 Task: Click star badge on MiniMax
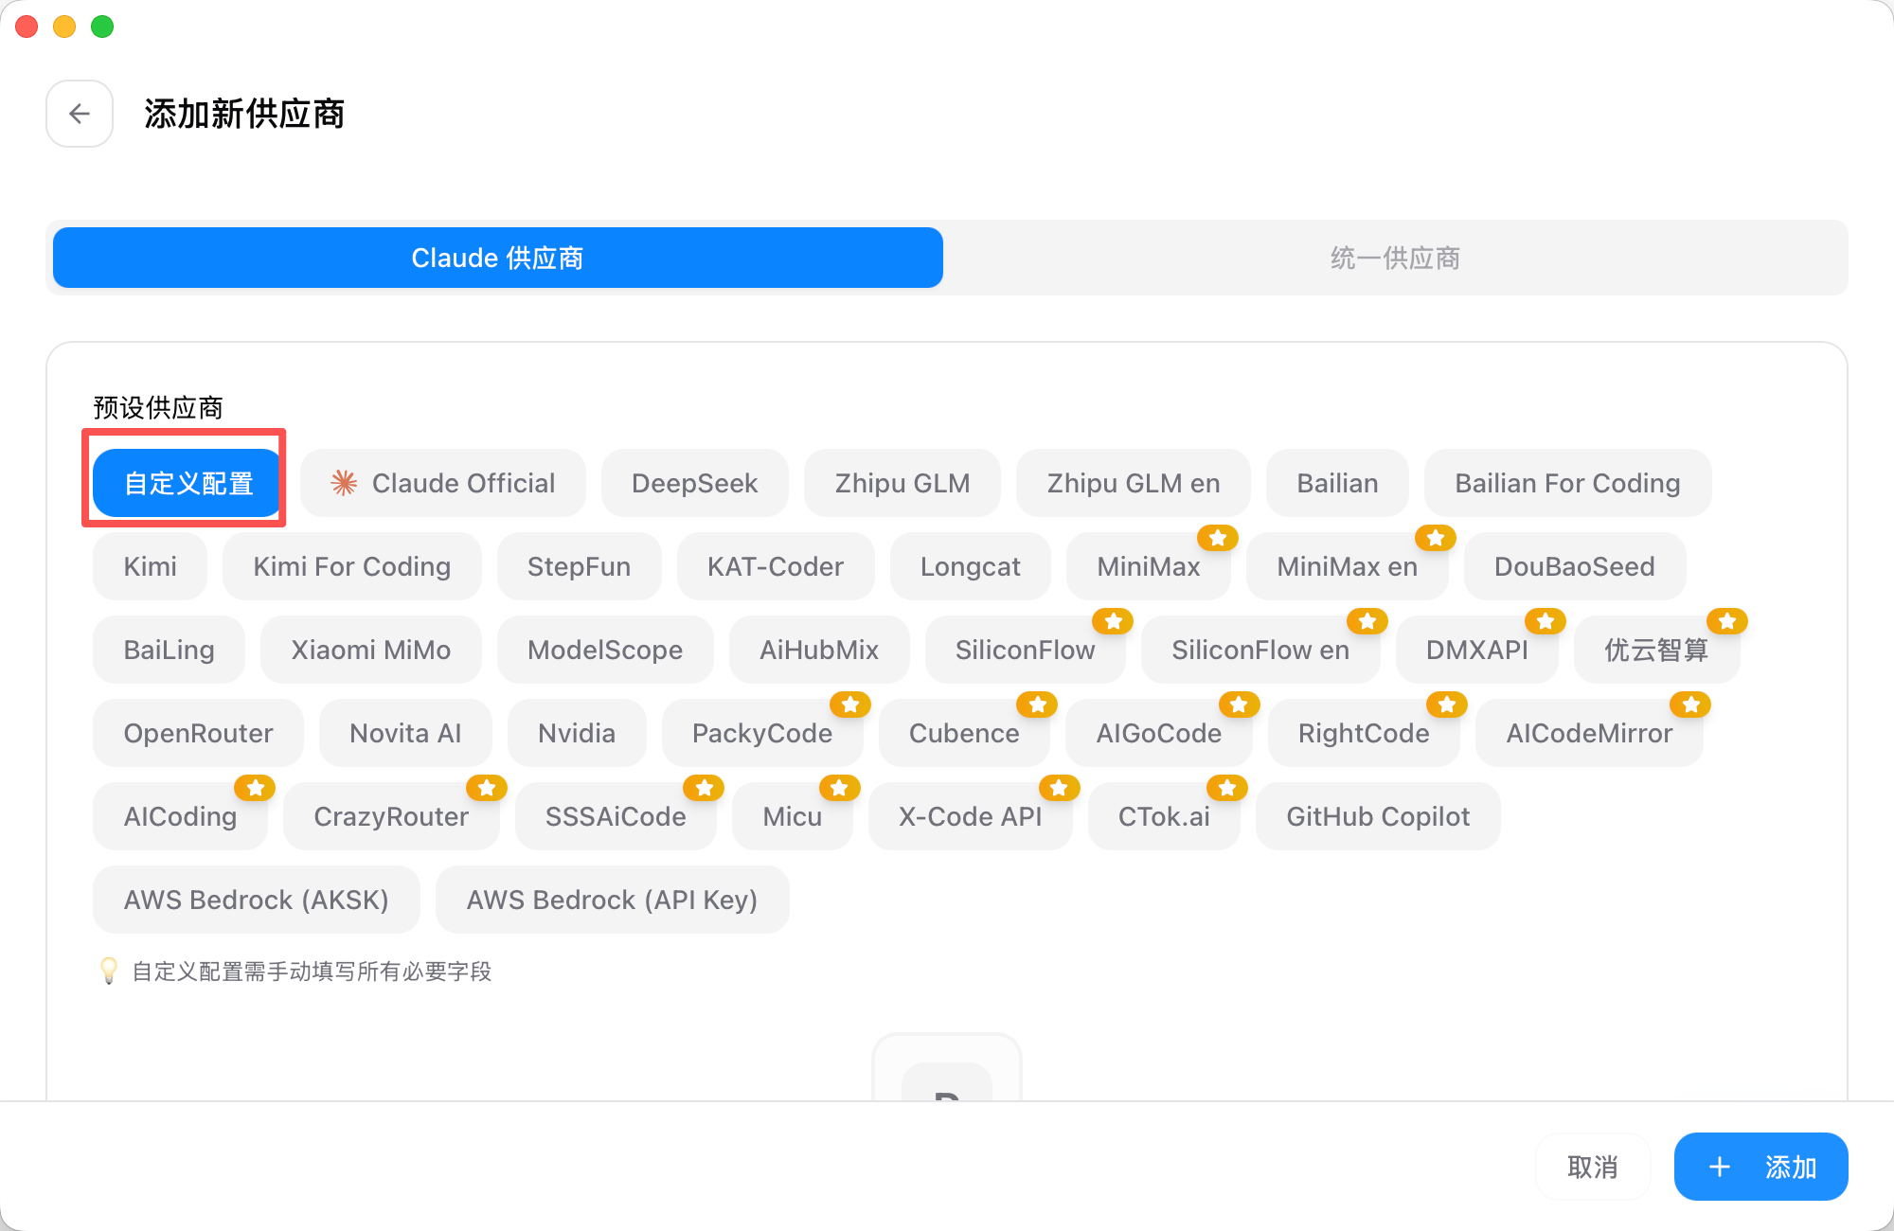1218,538
